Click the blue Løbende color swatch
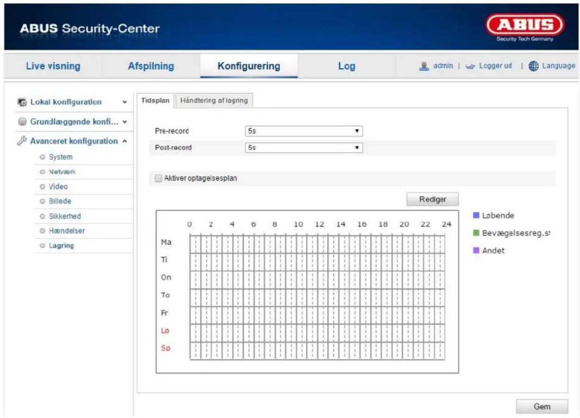This screenshot has height=418, width=580. (475, 216)
